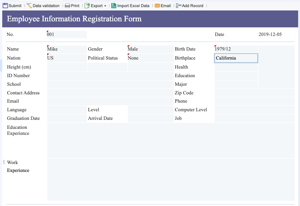Viewport: 300px width, 206px height.
Task: Click the Language input field
Action: point(67,110)
